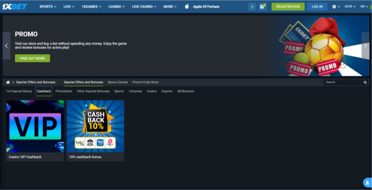Click the FIND OUT MORE button
The width and height of the screenshot is (372, 190).
[32, 58]
